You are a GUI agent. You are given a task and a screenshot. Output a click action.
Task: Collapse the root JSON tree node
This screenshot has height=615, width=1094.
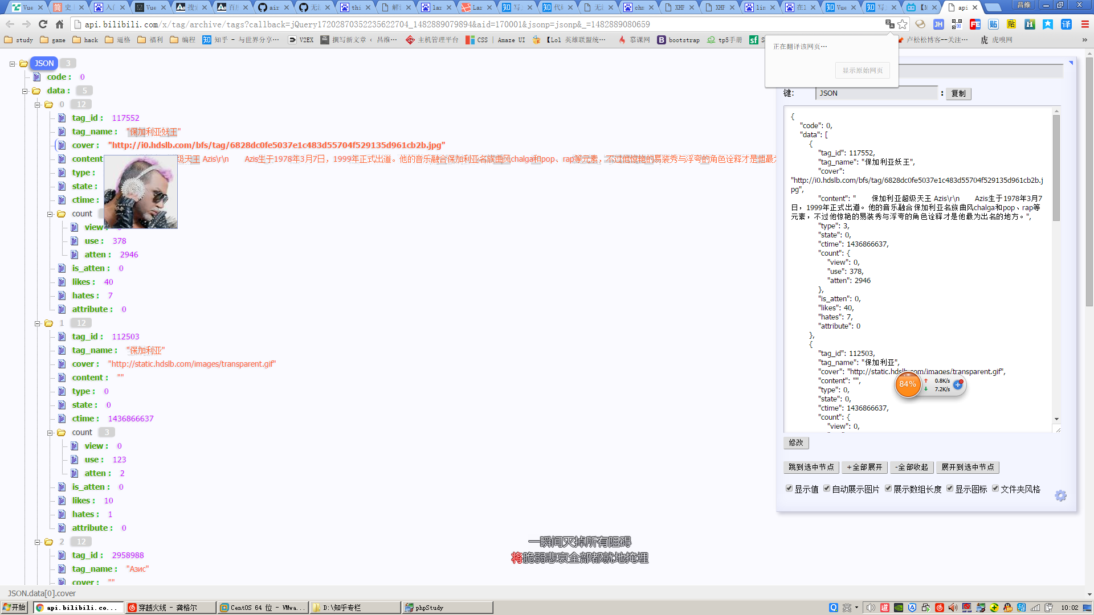12,64
